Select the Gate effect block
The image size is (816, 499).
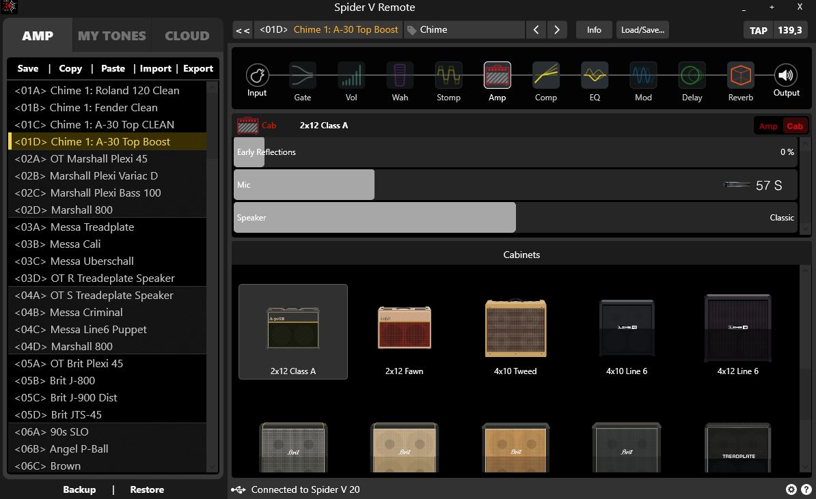(x=302, y=76)
